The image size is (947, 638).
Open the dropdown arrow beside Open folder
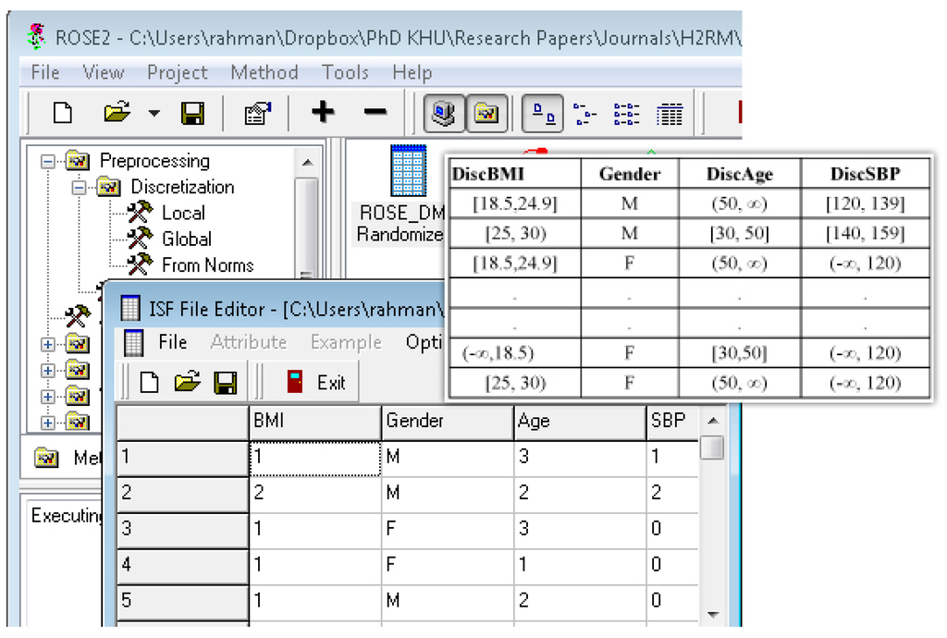[154, 114]
